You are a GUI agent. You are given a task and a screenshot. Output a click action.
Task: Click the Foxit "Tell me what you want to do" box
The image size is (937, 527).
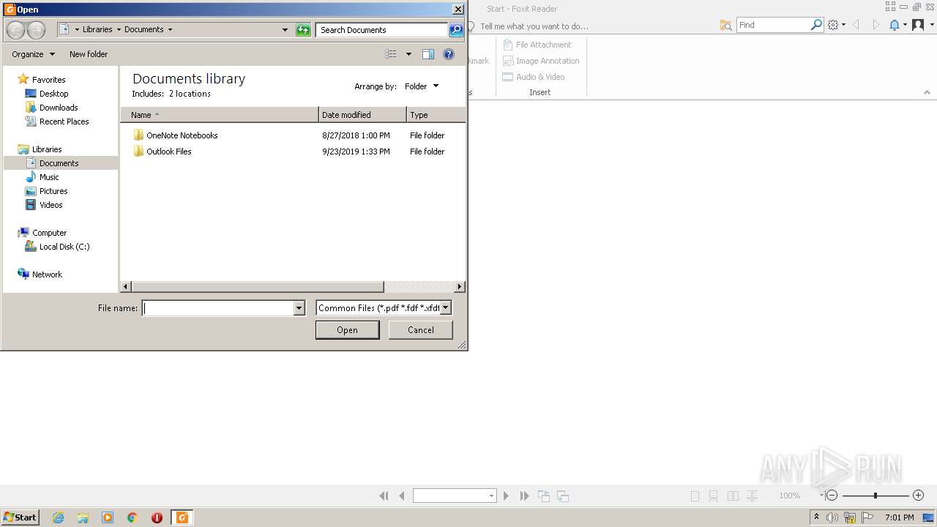534,26
